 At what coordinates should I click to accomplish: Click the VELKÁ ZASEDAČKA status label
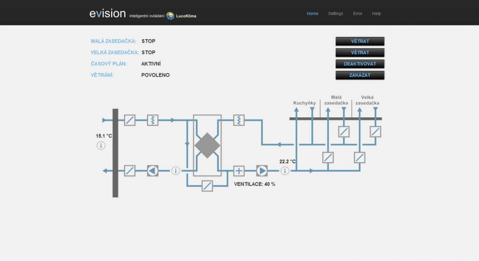coord(114,53)
